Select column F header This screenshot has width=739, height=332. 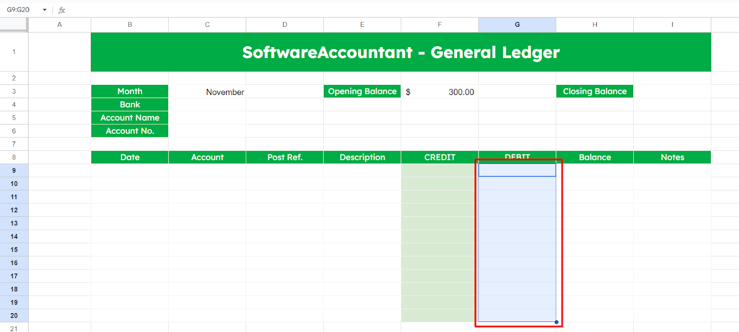[x=440, y=24]
